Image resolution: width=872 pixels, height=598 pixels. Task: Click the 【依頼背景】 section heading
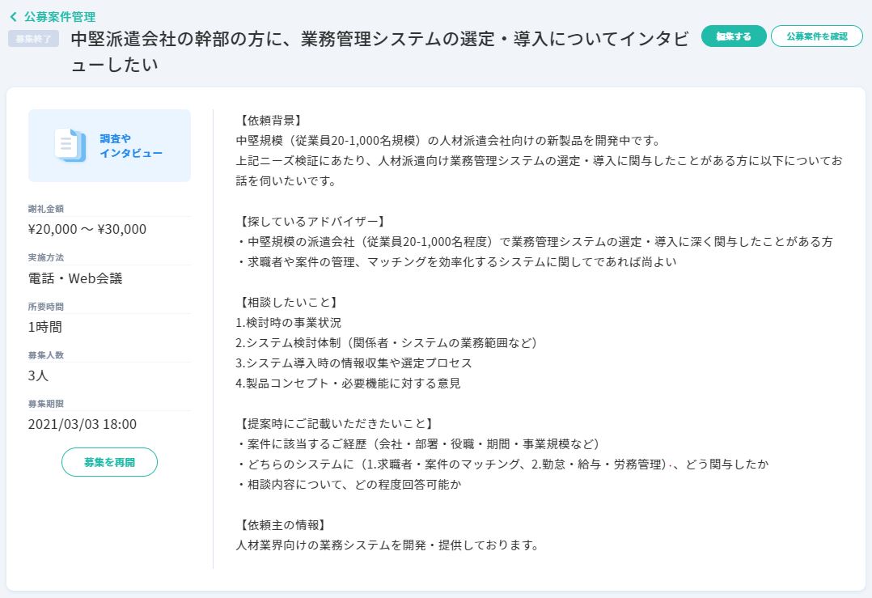tap(271, 120)
